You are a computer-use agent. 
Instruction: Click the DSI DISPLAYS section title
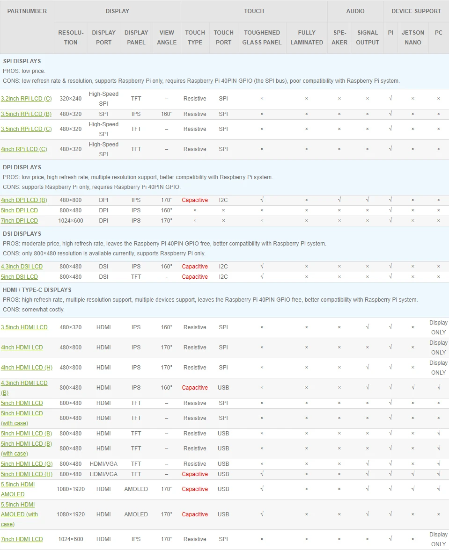click(22, 234)
